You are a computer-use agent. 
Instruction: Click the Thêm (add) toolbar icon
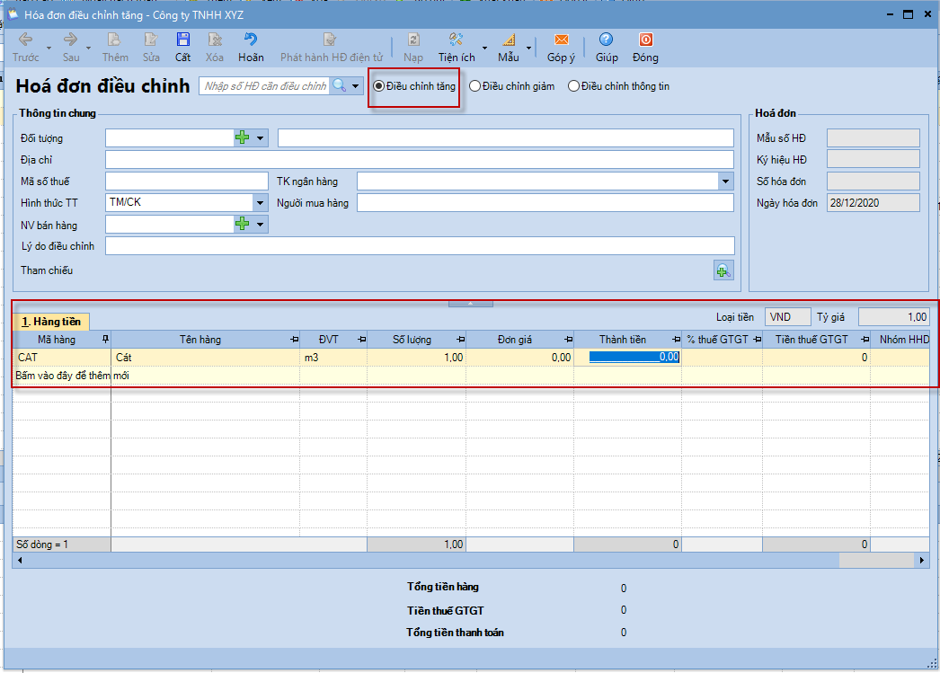point(114,48)
